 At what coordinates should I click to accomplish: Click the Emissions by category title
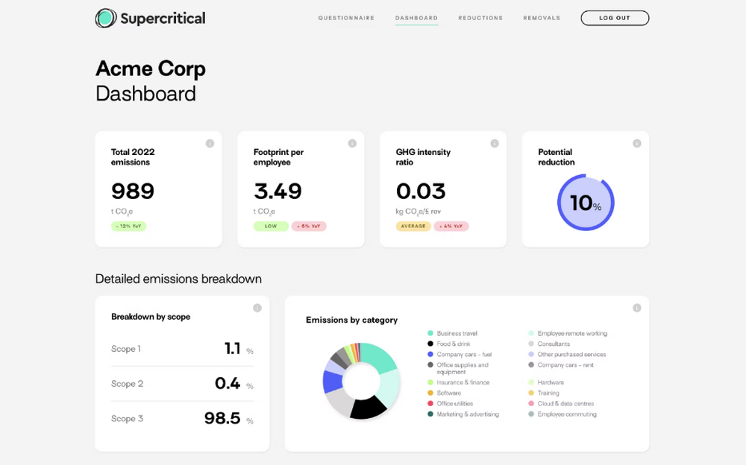351,320
